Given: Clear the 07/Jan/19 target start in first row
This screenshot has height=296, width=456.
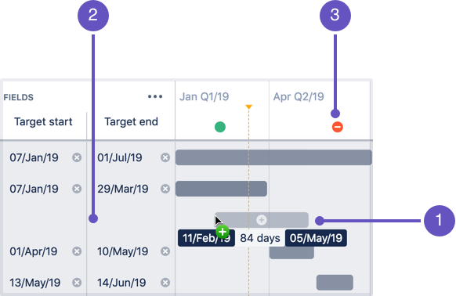Looking at the screenshot, I should tap(77, 157).
